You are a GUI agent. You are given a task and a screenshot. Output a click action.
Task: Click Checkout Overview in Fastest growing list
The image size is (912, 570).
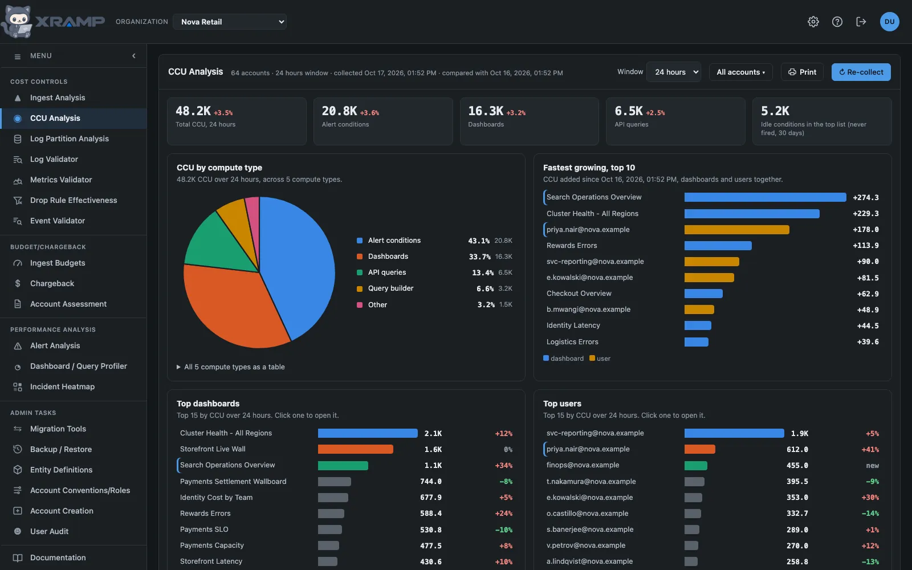coord(712,294)
